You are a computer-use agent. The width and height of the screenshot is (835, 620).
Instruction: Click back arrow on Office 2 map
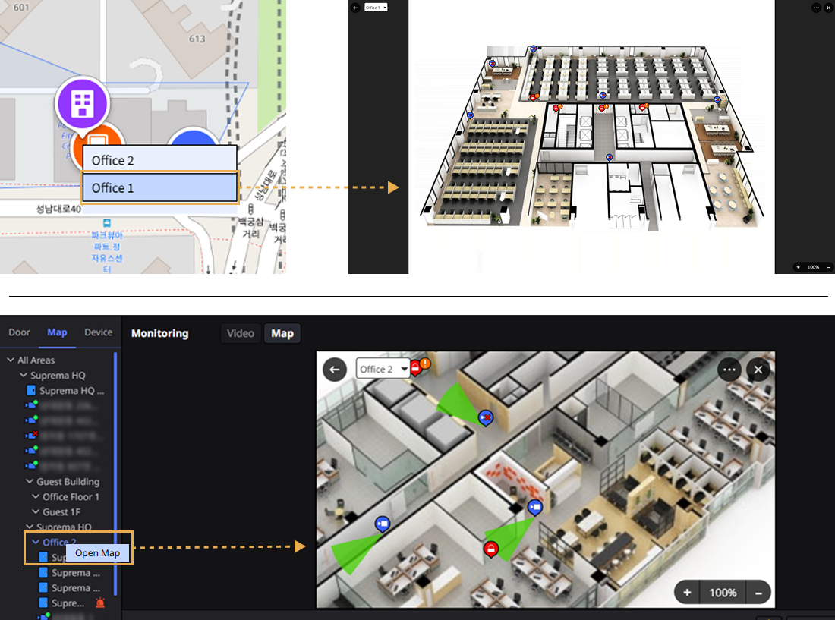point(334,370)
